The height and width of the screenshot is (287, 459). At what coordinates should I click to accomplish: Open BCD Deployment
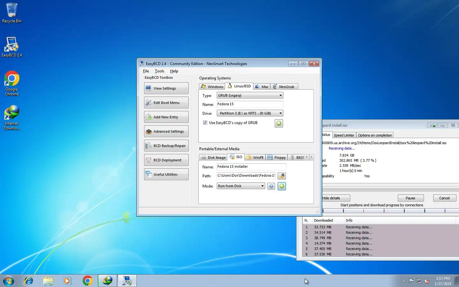pyautogui.click(x=166, y=160)
